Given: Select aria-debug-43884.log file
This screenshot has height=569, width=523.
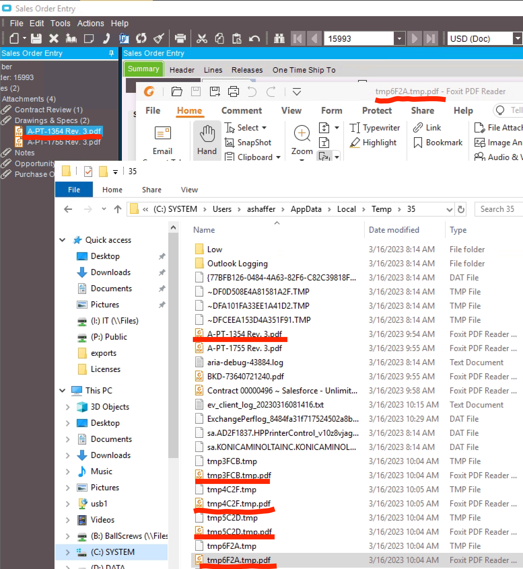Looking at the screenshot, I should (245, 363).
